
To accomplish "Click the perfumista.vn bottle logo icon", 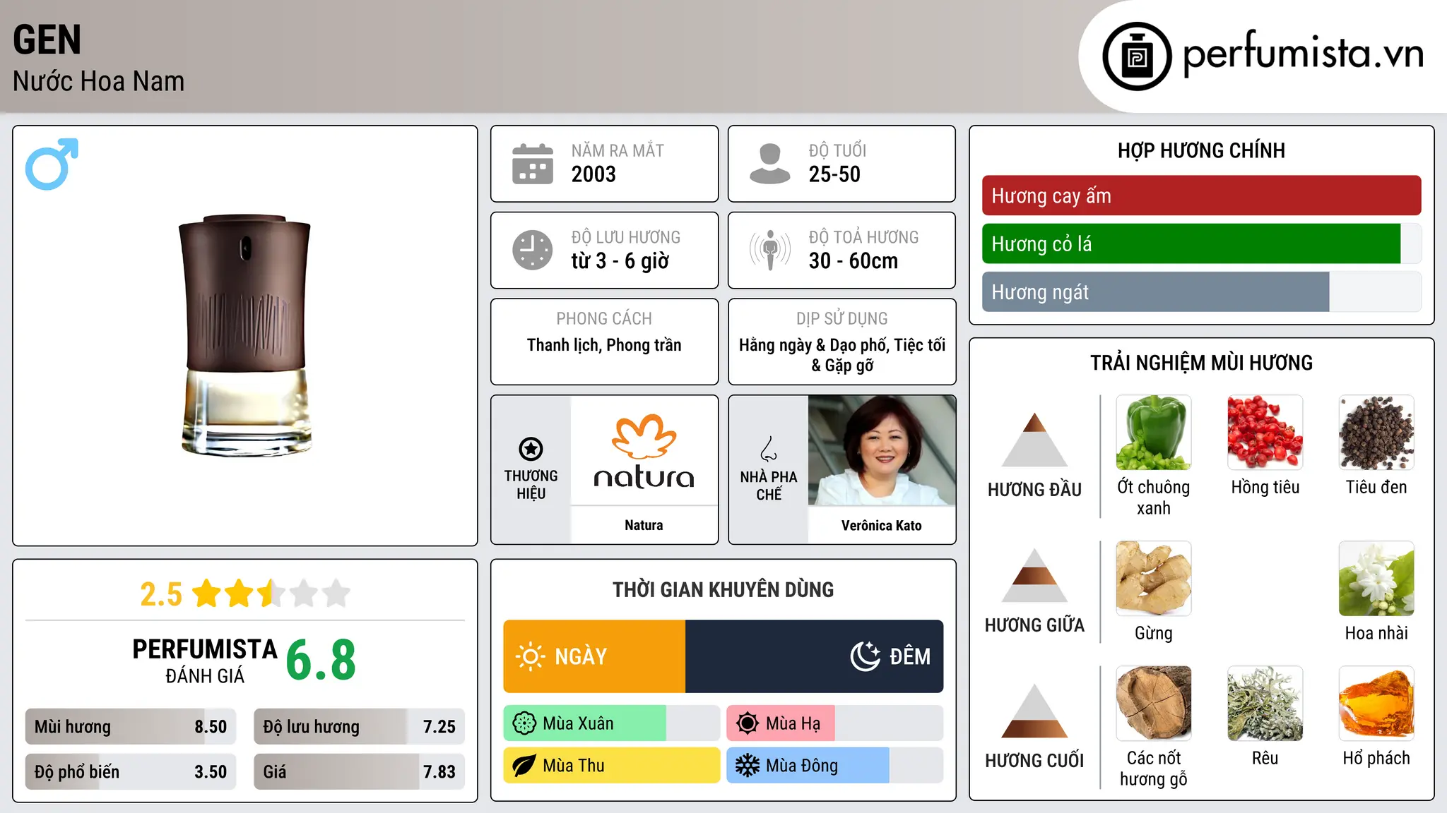I will click(1137, 56).
